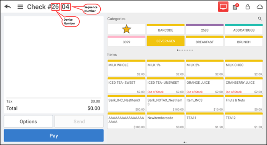Add MILK CHOC to the check

coord(244,68)
